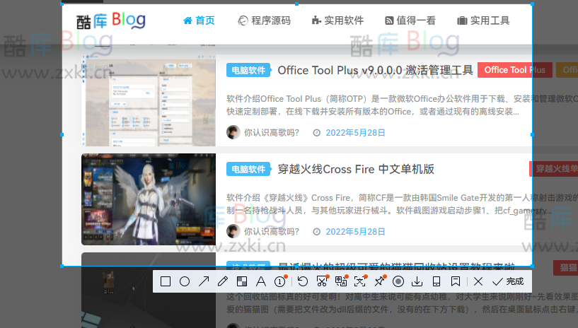The image size is (578, 328).
Task: Cancel the screenshot with X icon
Action: (x=478, y=281)
